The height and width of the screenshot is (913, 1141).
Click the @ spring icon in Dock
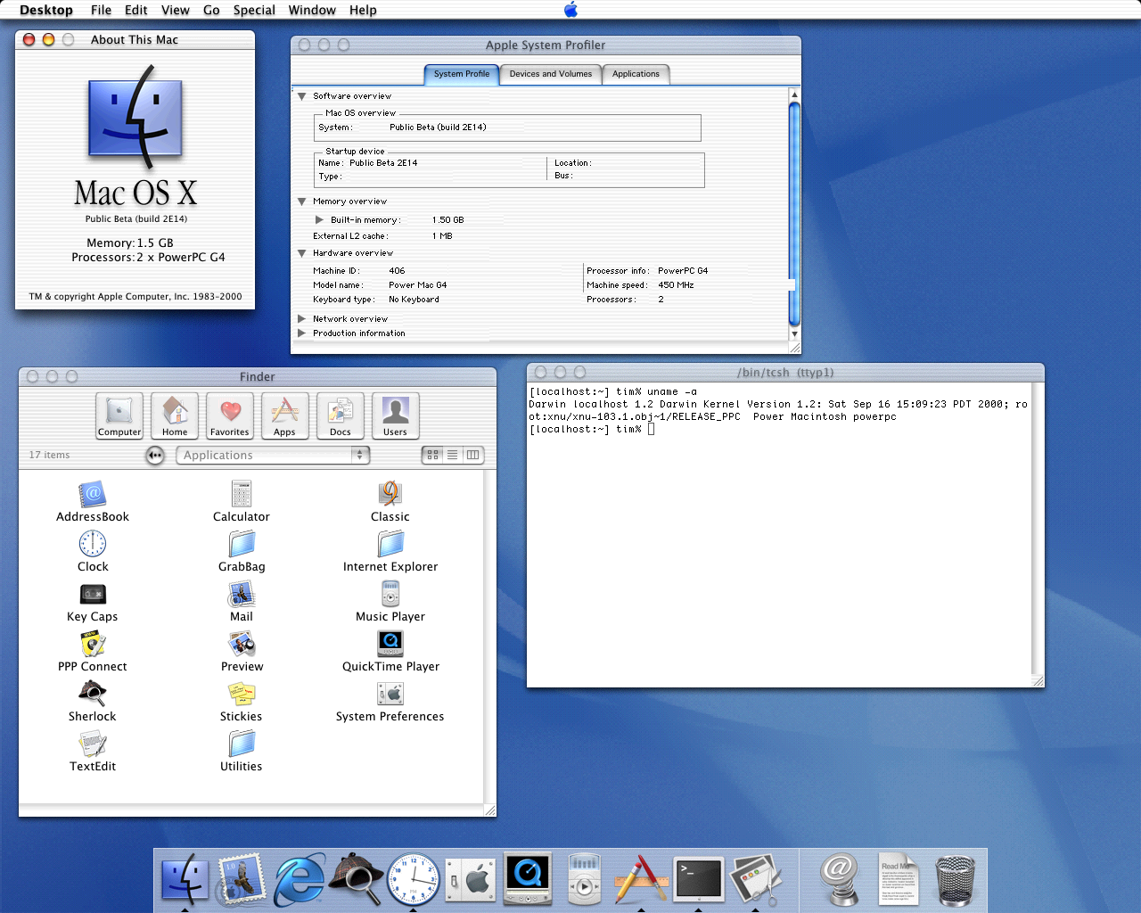point(840,879)
